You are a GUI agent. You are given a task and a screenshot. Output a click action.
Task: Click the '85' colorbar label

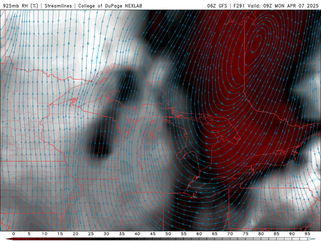276,234
